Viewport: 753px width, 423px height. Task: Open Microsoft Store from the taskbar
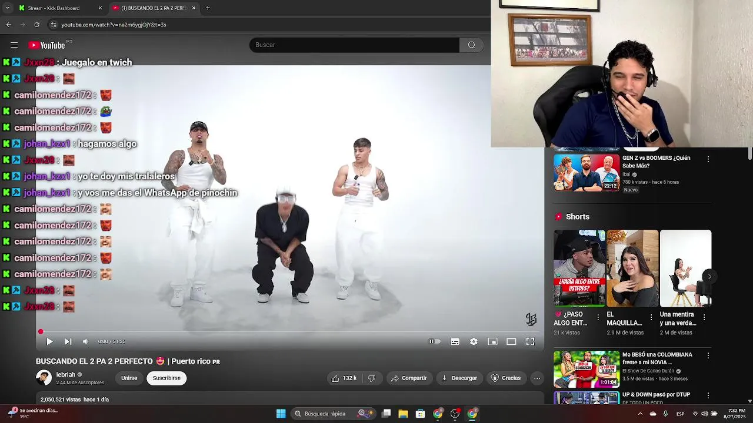(420, 414)
